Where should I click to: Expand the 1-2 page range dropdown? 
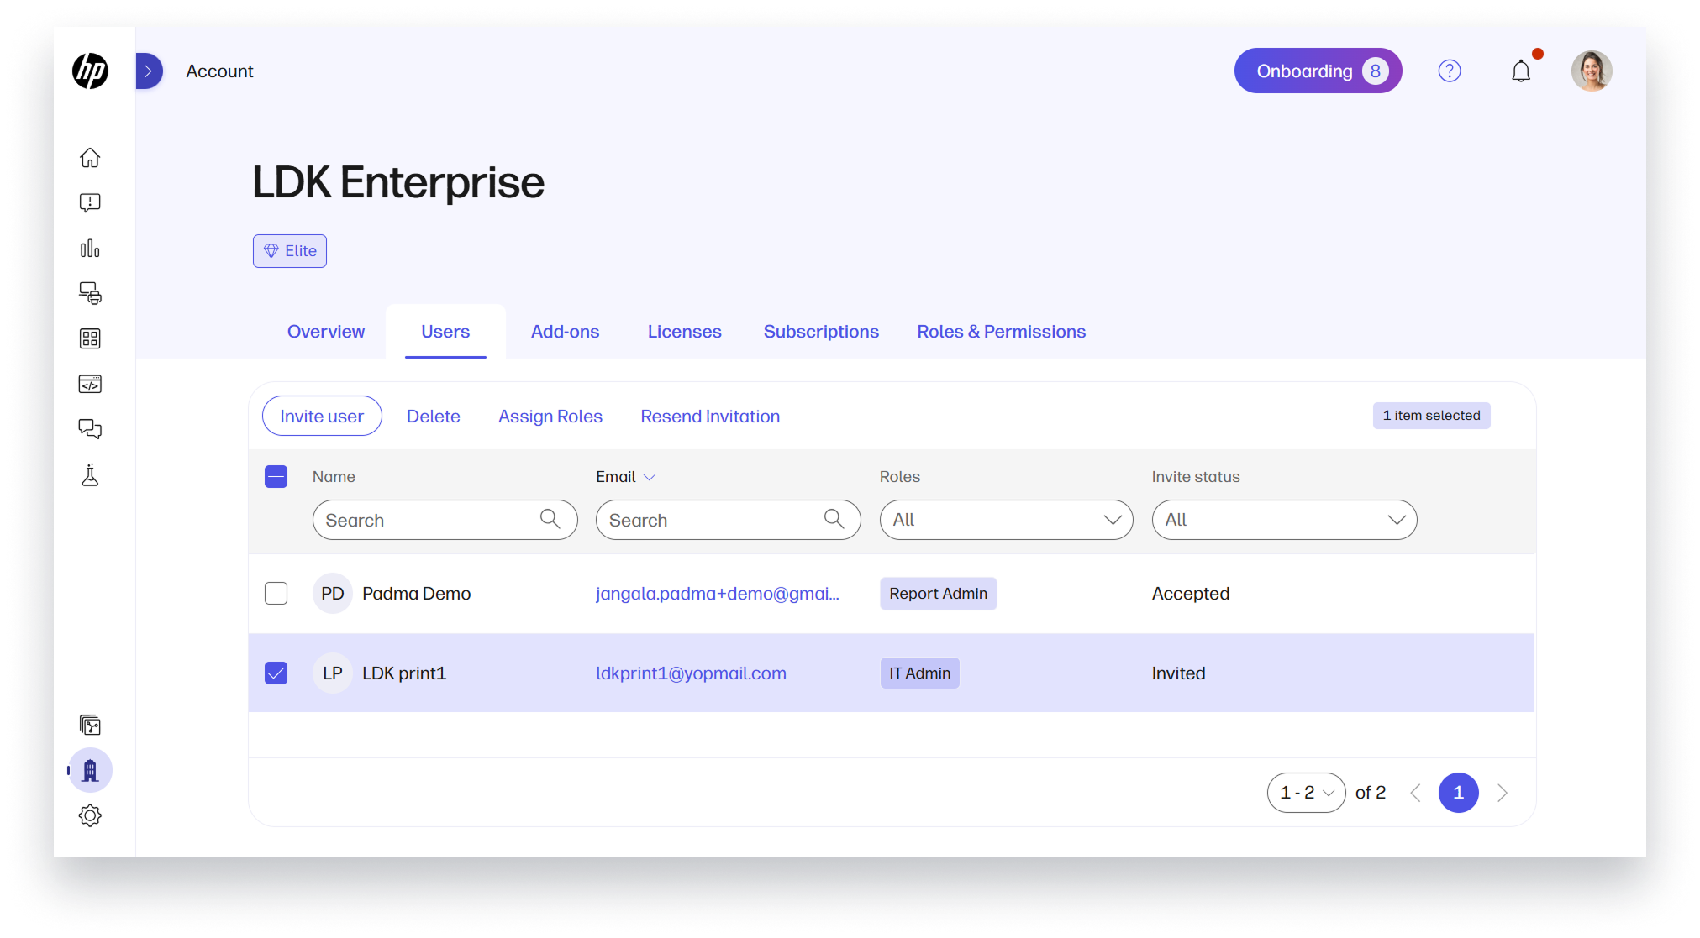pyautogui.click(x=1306, y=793)
